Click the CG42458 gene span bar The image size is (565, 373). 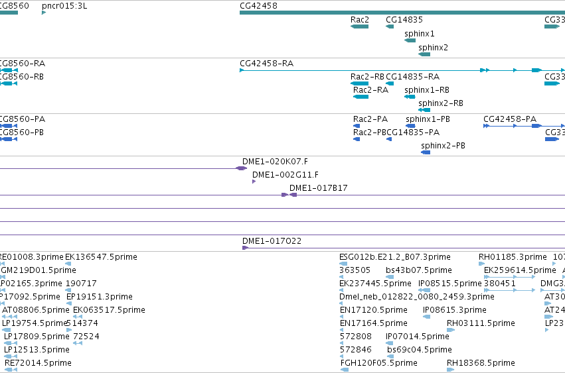tap(402, 13)
